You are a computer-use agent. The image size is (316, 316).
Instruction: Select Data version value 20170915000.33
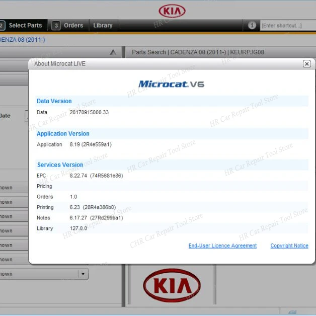[89, 112]
